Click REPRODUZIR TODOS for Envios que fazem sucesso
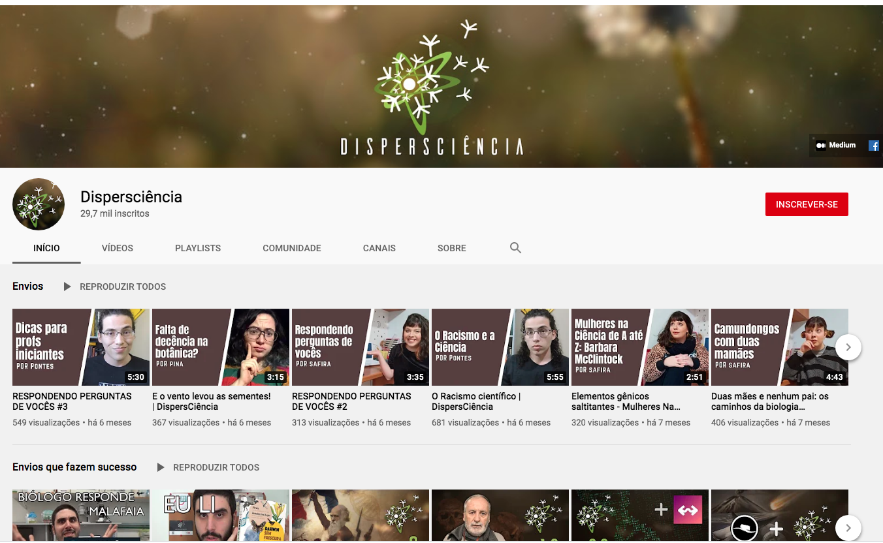883x543 pixels. click(216, 467)
